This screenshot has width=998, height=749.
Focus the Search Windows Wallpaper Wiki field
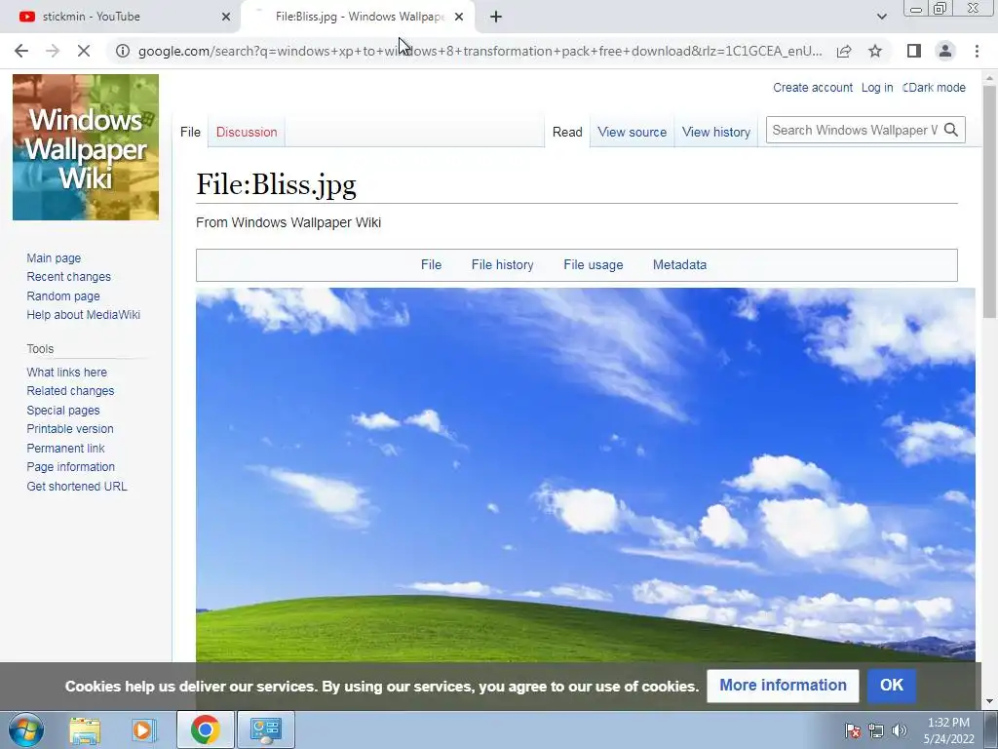click(x=854, y=130)
